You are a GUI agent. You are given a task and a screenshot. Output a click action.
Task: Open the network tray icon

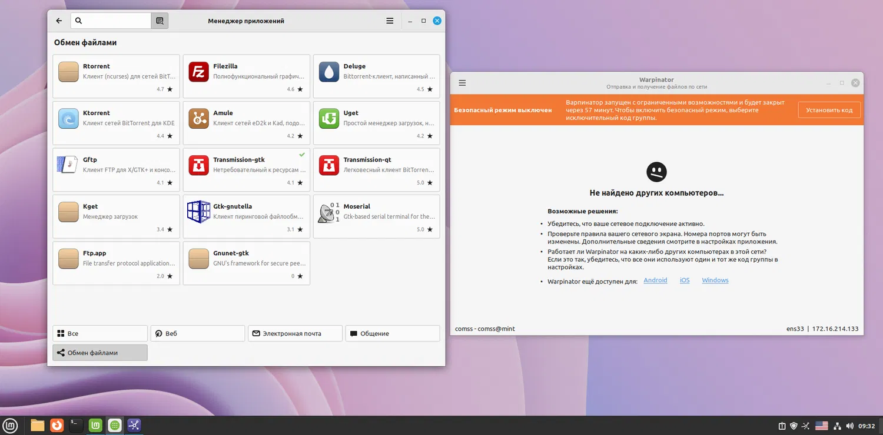837,426
